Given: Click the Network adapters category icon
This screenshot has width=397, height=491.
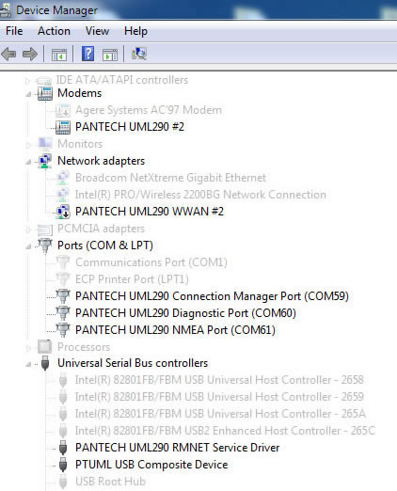Looking at the screenshot, I should 45,161.
